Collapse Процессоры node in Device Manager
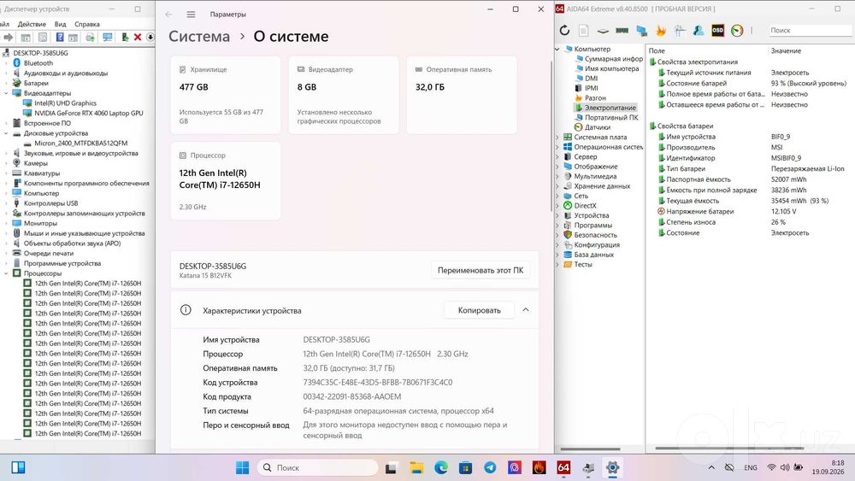 pos(7,273)
